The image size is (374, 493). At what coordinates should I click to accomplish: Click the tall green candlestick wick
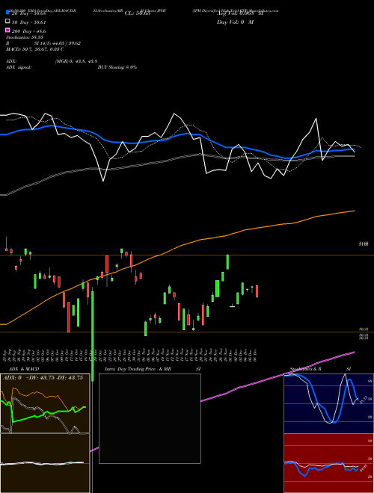coord(93,336)
